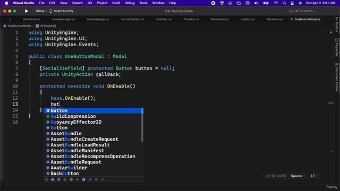Open the Tools menu
340x191 pixels.
tap(143, 3)
